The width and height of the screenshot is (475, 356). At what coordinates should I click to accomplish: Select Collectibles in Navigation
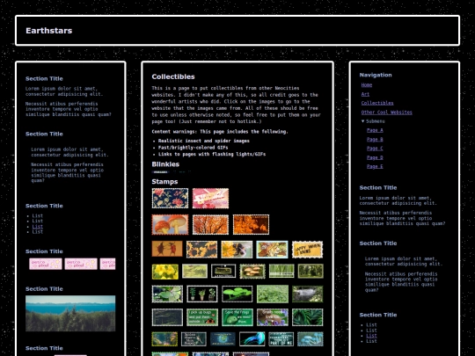377,103
